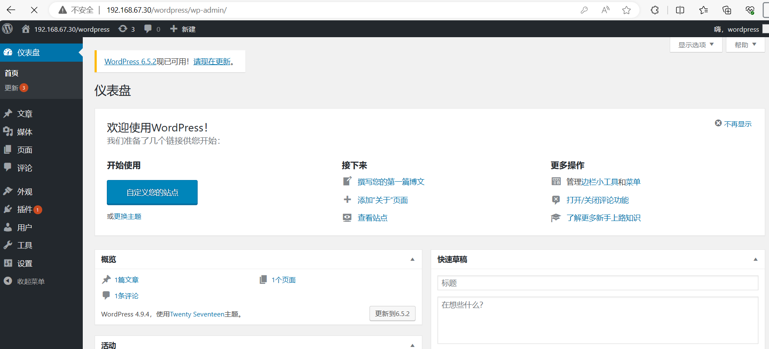Click 自定义您的站点 button
The height and width of the screenshot is (349, 769).
[152, 192]
